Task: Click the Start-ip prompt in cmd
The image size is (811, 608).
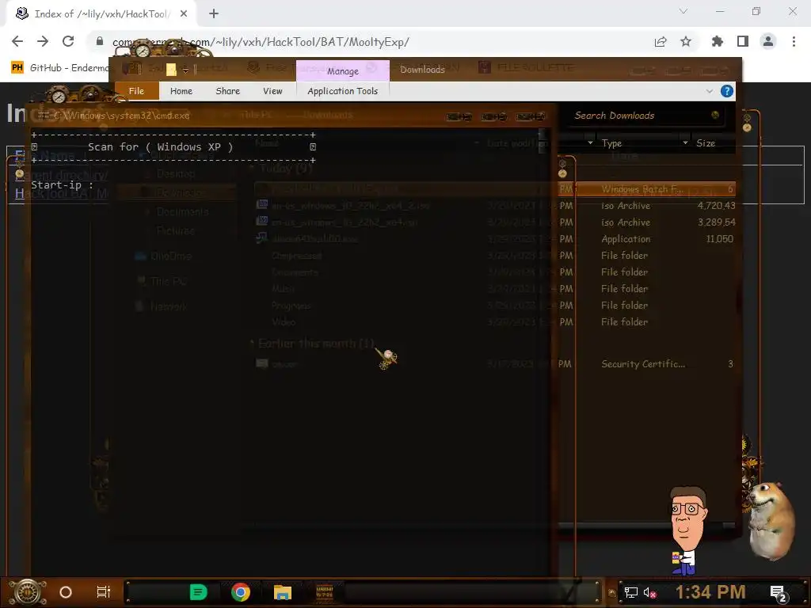Action: [x=62, y=185]
